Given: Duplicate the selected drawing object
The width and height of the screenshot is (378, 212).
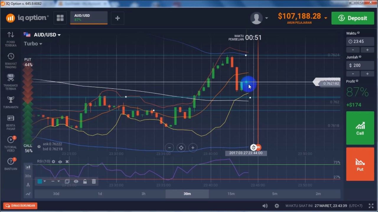Looking at the screenshot, I should 67,181.
